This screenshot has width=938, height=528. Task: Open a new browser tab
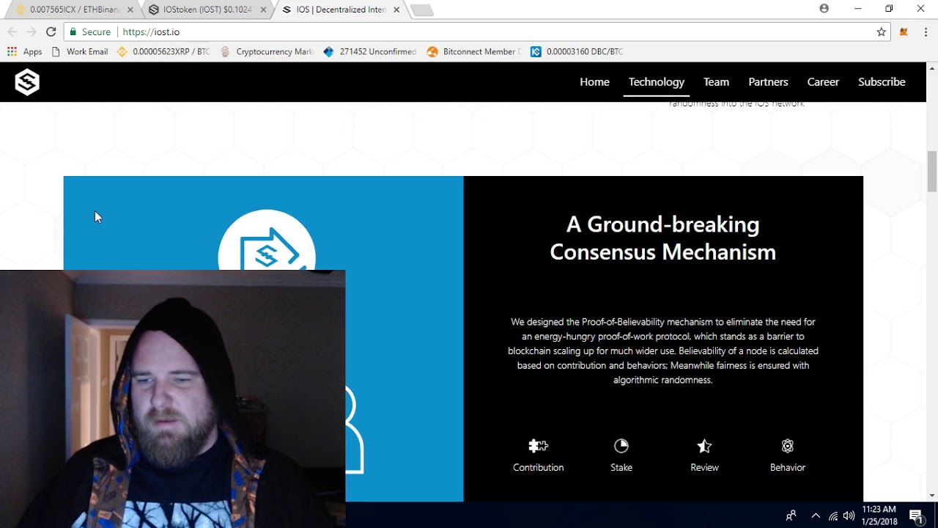[x=422, y=10]
